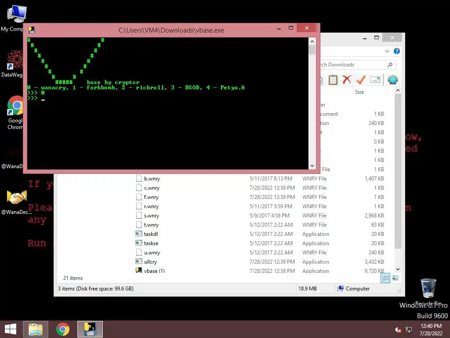Select the r.wnry file name

click(151, 206)
